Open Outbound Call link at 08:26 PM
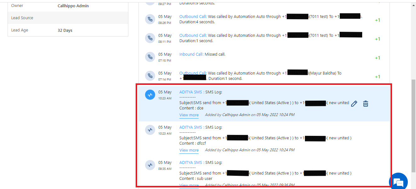This screenshot has height=189, width=416. (193, 17)
